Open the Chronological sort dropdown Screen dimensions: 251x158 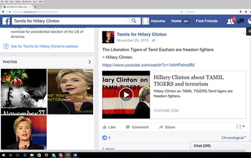coord(234,138)
